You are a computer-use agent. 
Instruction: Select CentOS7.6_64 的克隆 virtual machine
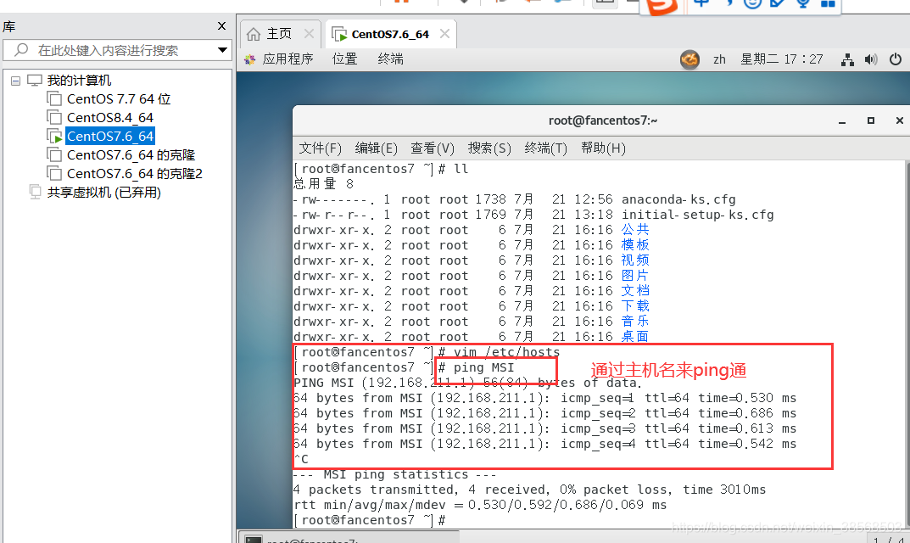[131, 154]
